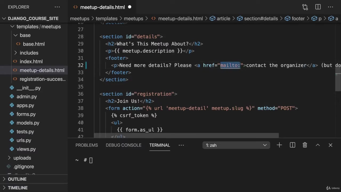
Task: Open views.py from the explorer
Action: [x=26, y=149]
